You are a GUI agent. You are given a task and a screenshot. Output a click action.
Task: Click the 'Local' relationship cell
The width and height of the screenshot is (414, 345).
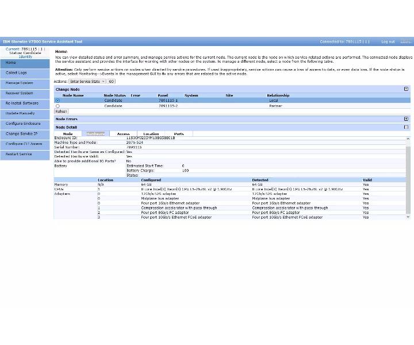pos(274,101)
